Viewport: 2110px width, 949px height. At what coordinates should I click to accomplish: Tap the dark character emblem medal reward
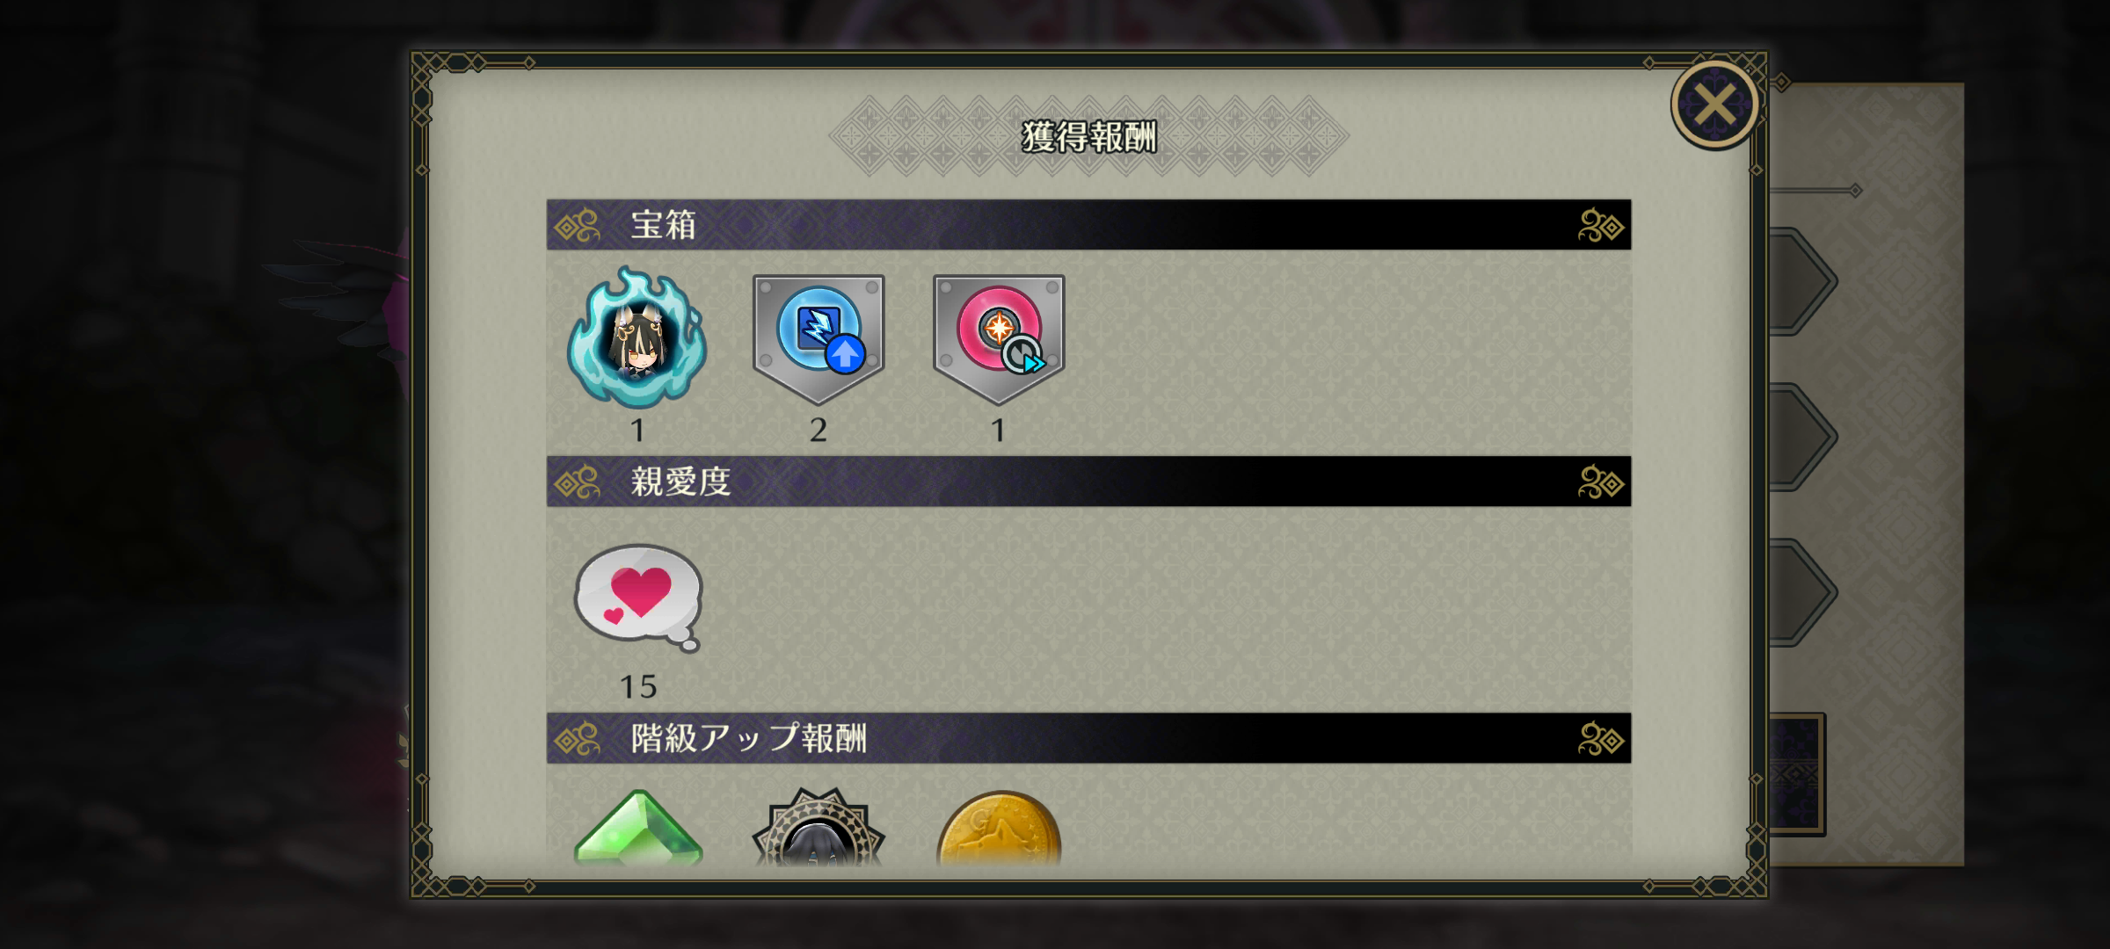[819, 827]
